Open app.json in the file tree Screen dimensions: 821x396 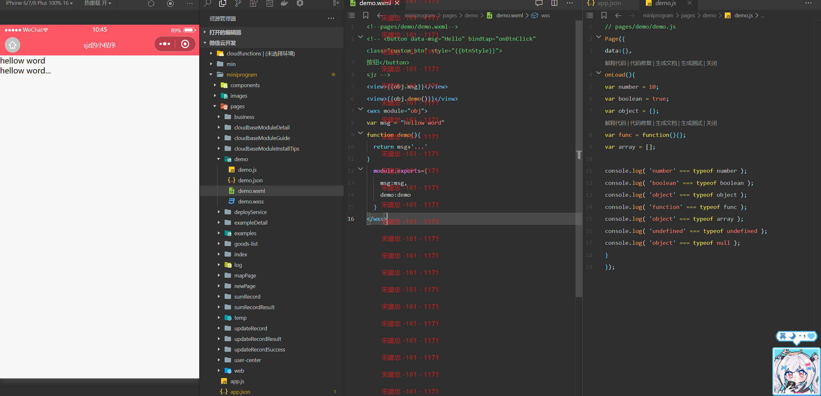click(240, 392)
